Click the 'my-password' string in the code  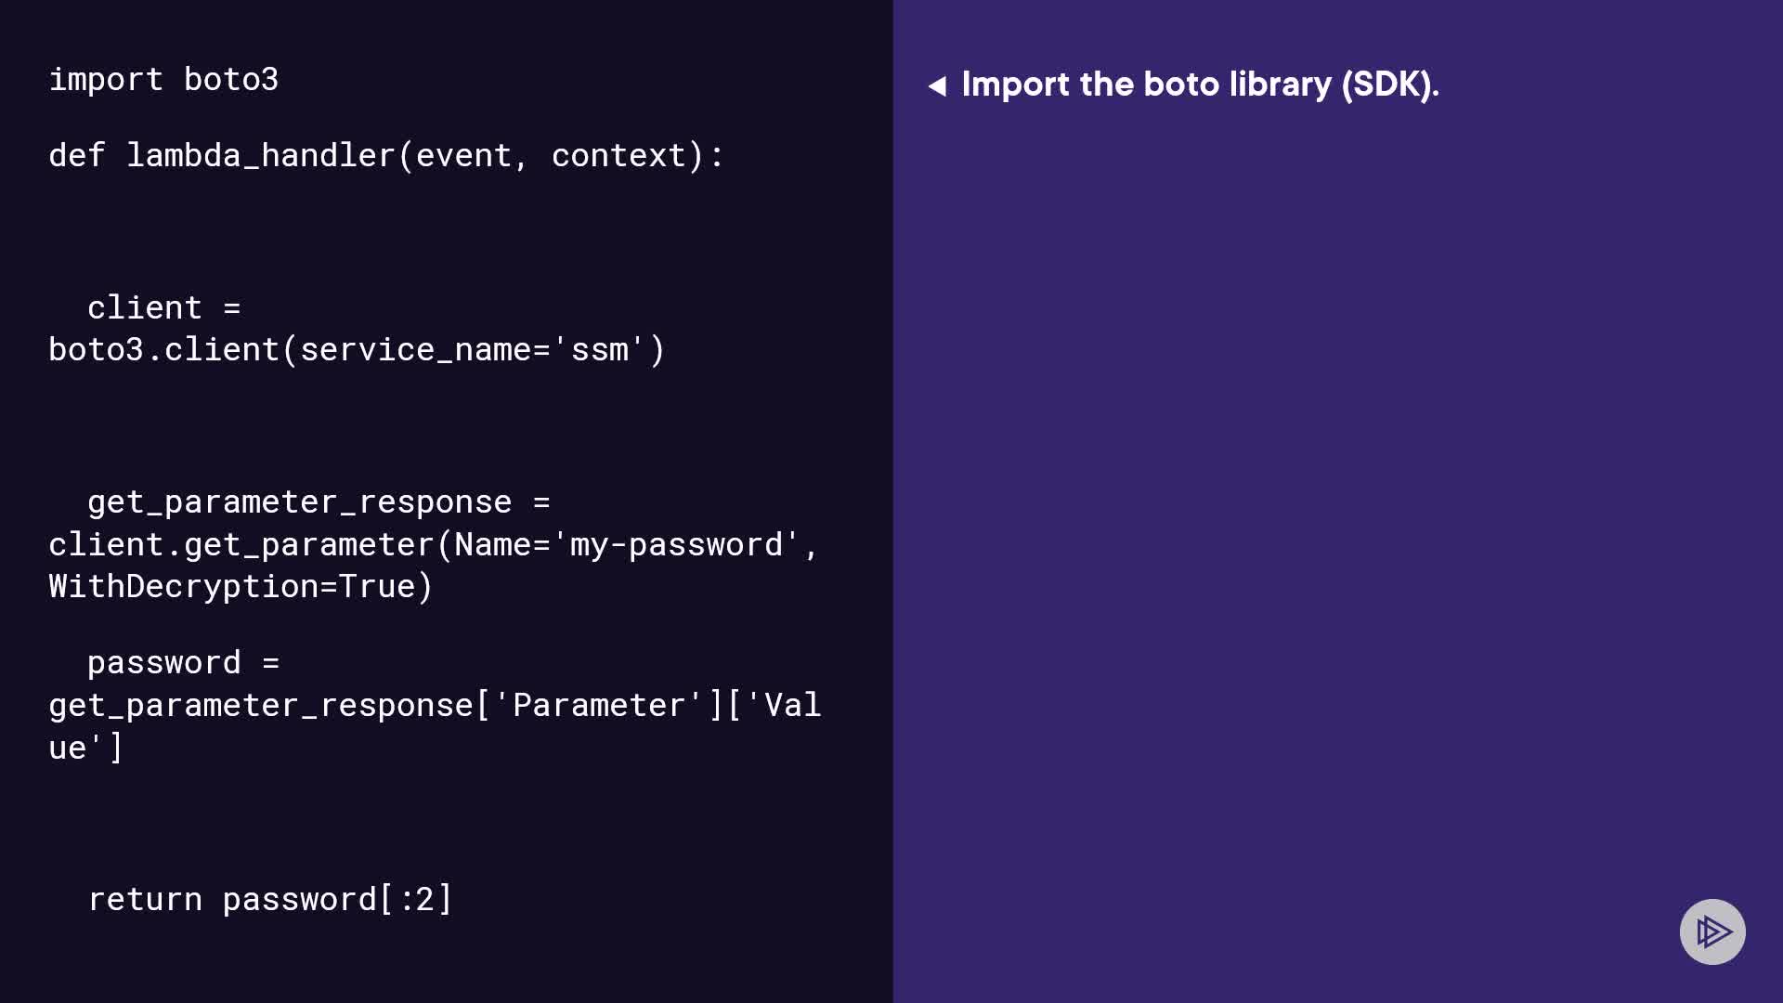pyautogui.click(x=676, y=545)
